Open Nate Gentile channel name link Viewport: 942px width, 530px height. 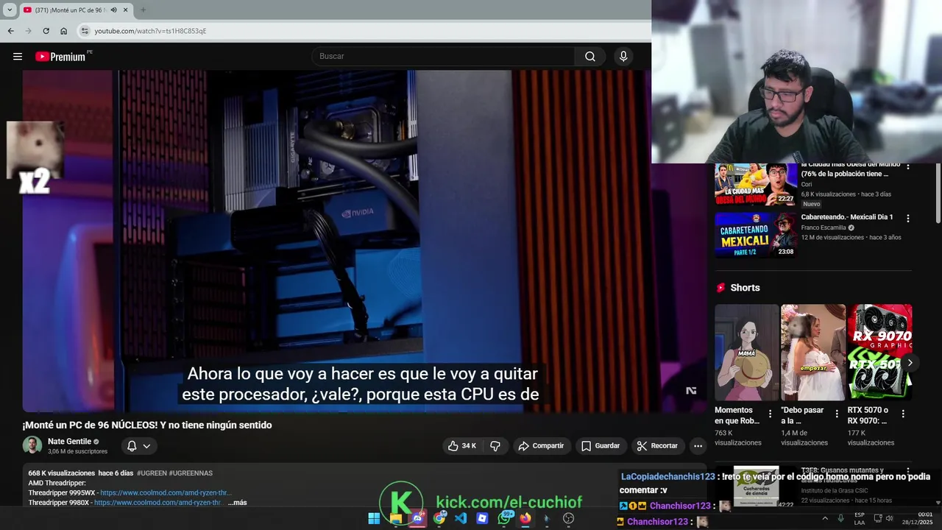69,442
